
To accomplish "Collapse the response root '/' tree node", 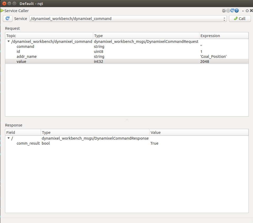I will 8,138.
